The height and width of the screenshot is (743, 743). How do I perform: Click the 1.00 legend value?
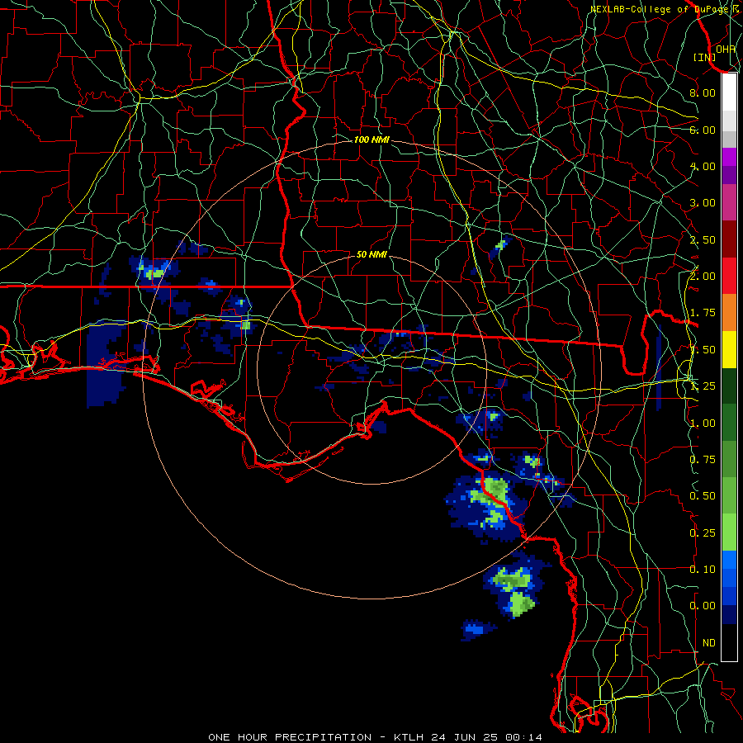[703, 424]
